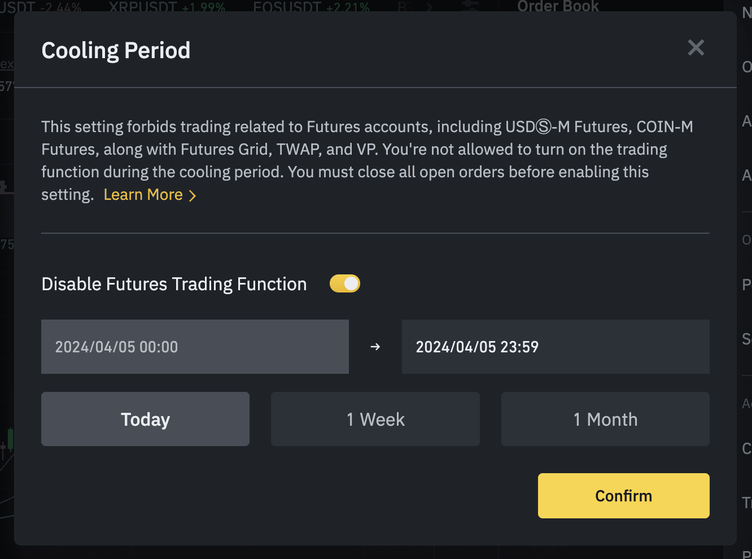Close the Cooling Period dialog
The image size is (752, 559).
(x=696, y=48)
